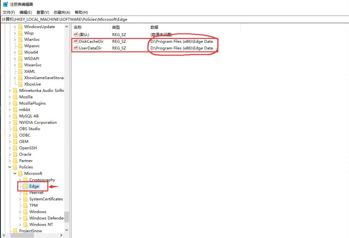This screenshot has height=238, width=349.
Task: Expand the MozillaPlugins tree node
Action: [10, 103]
